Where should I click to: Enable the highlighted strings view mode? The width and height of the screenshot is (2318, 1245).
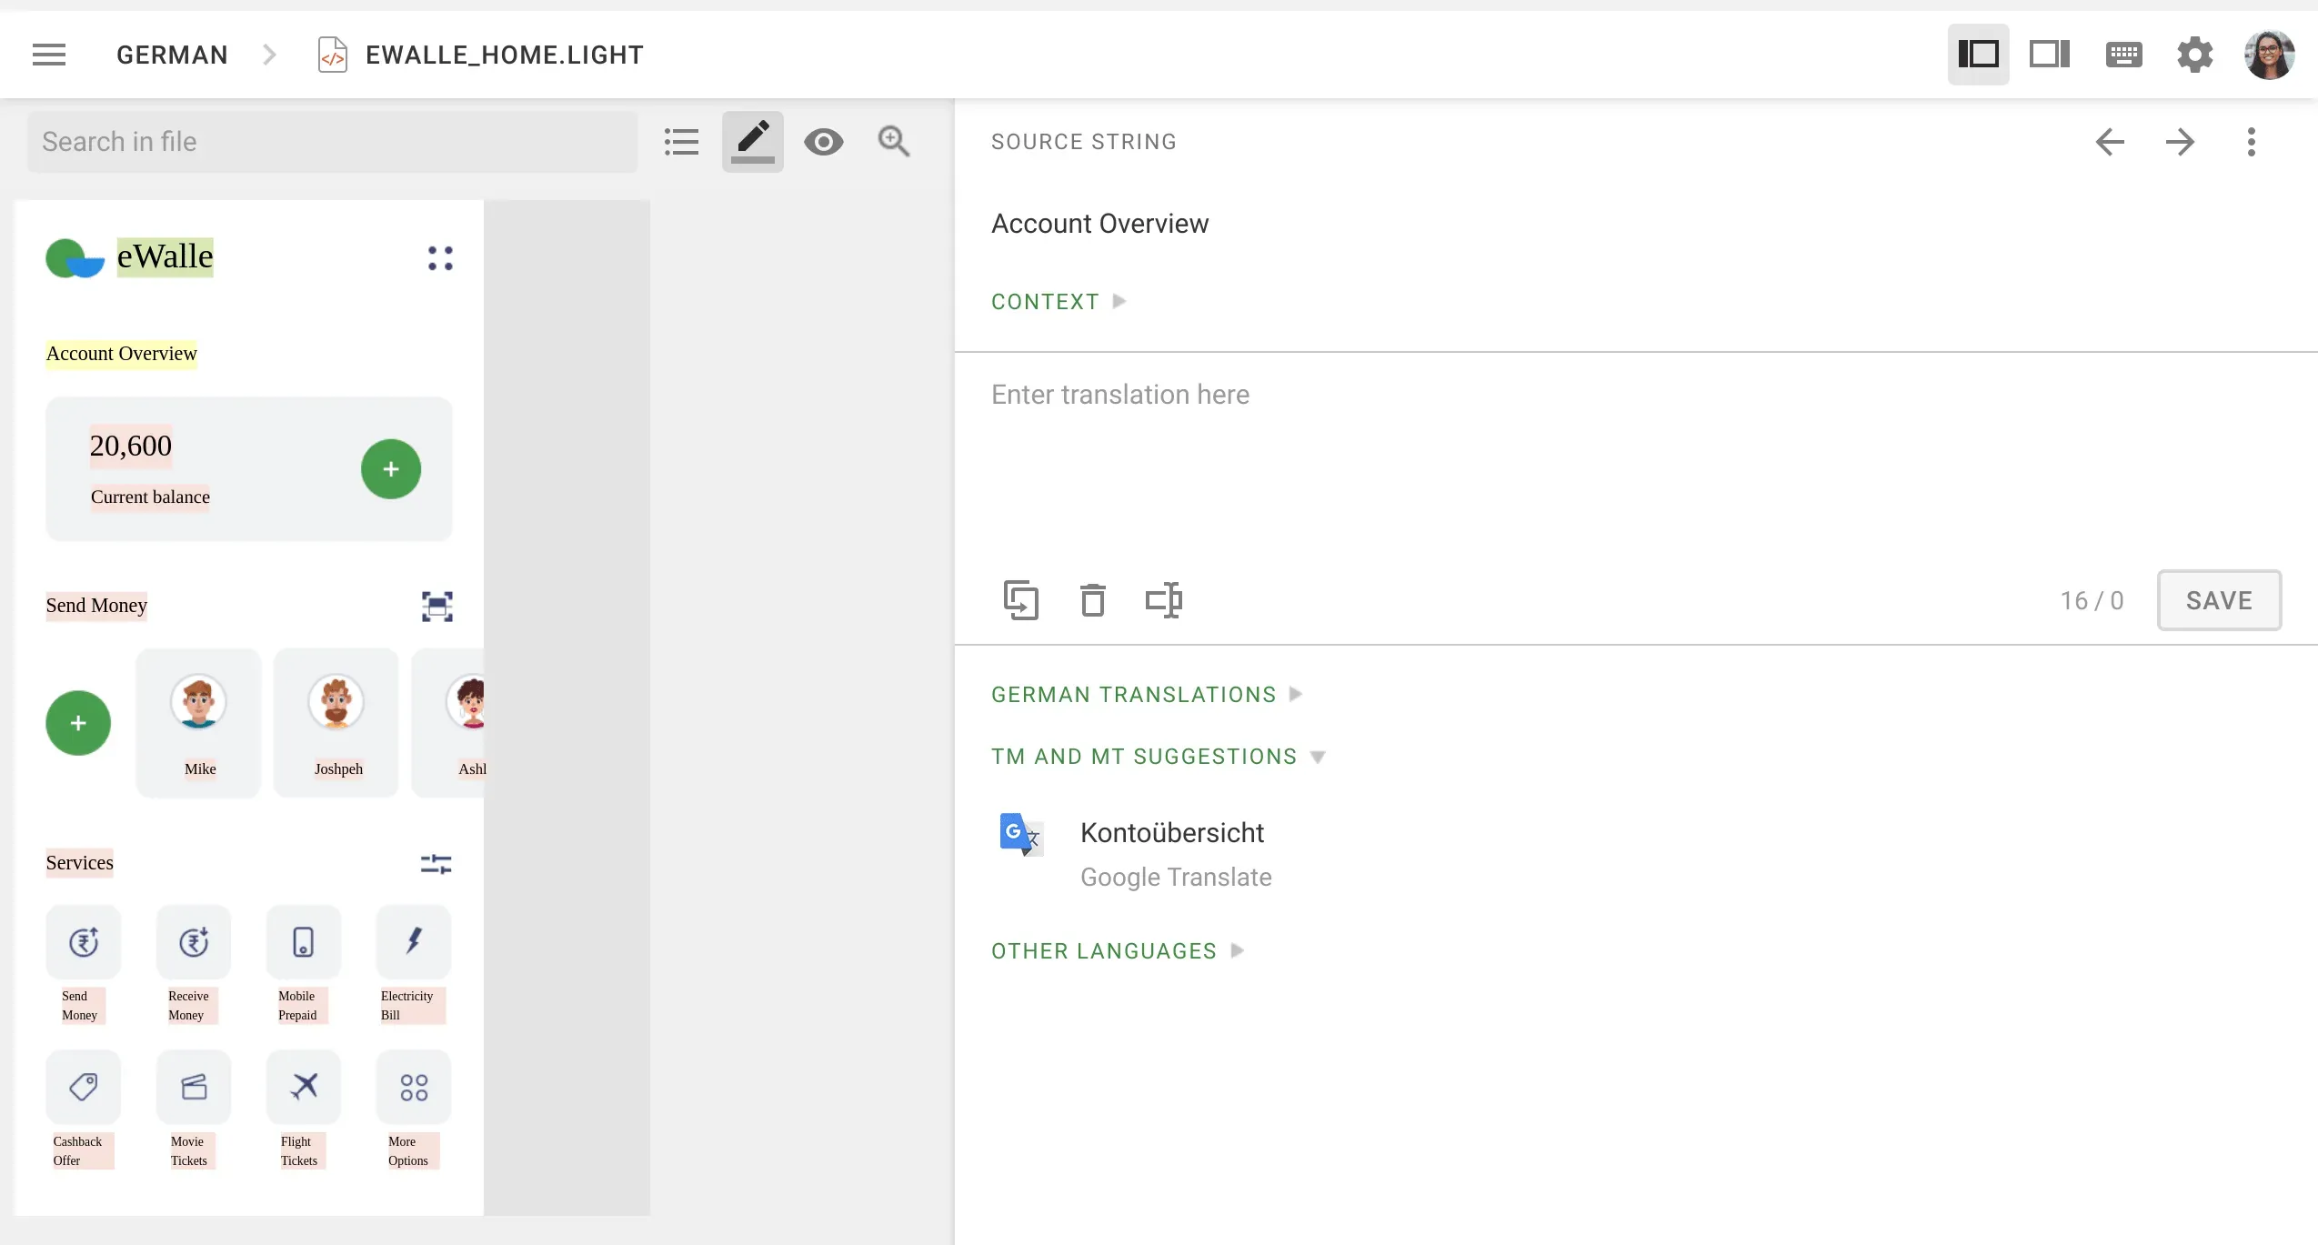point(1978,55)
